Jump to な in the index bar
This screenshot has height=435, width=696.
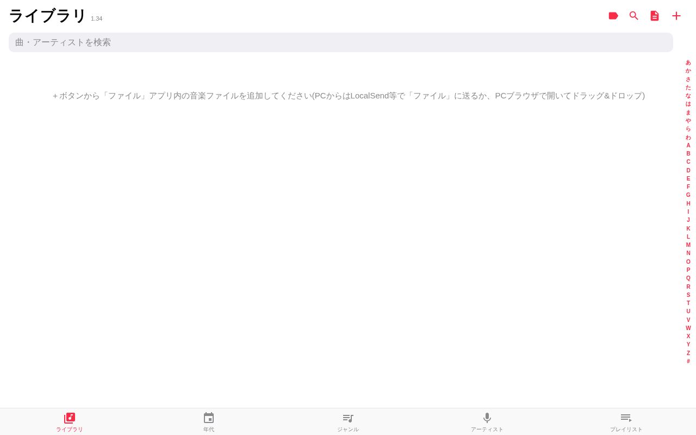pyautogui.click(x=688, y=96)
